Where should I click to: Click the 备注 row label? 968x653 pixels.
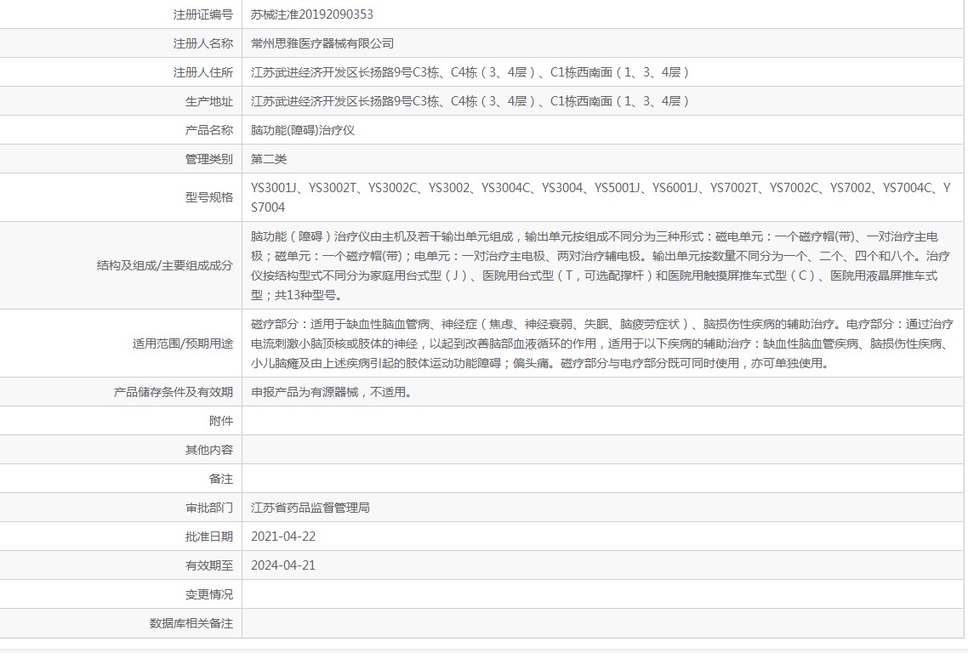coord(220,479)
